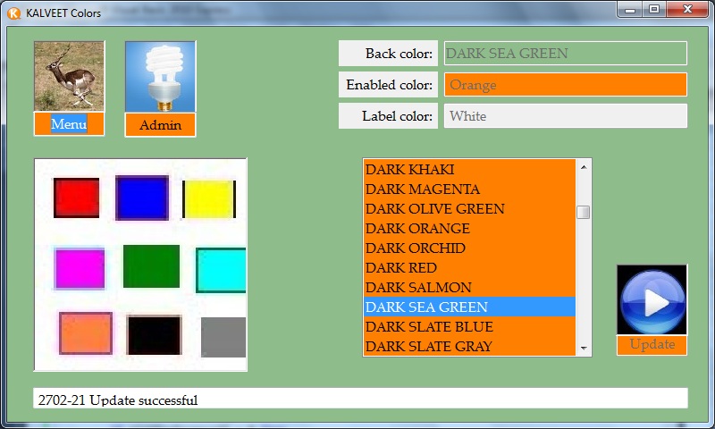
Task: Open Admin via the light bulb icon
Action: pos(160,76)
